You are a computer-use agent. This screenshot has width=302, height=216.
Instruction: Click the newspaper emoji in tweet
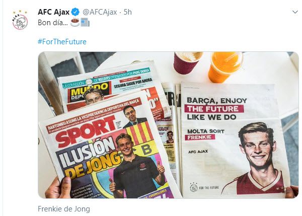[85, 23]
